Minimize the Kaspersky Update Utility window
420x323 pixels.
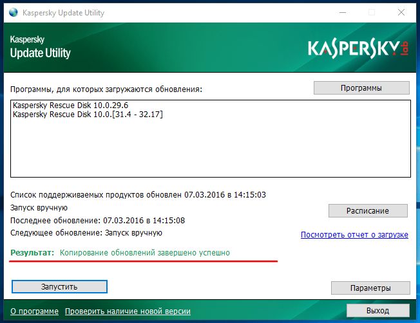(343, 12)
